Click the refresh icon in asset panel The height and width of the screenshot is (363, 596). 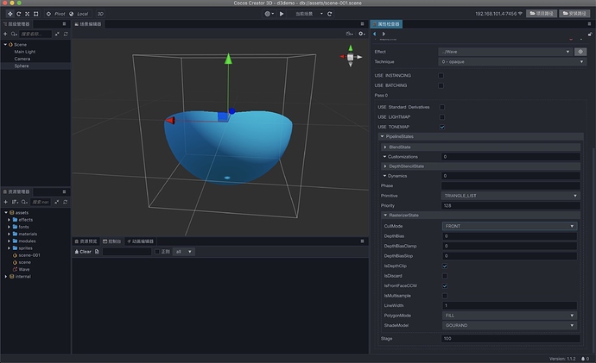tap(65, 202)
